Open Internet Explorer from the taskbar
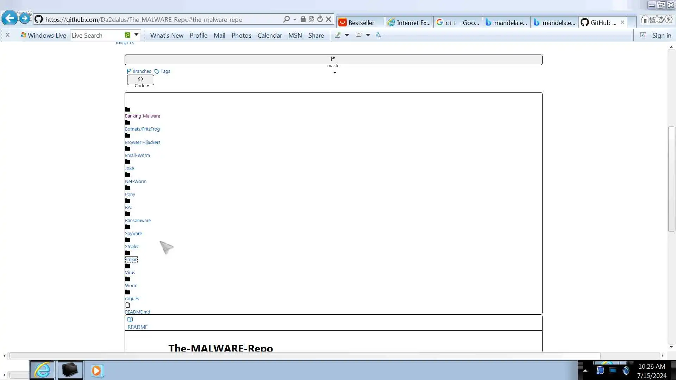 coord(42,370)
